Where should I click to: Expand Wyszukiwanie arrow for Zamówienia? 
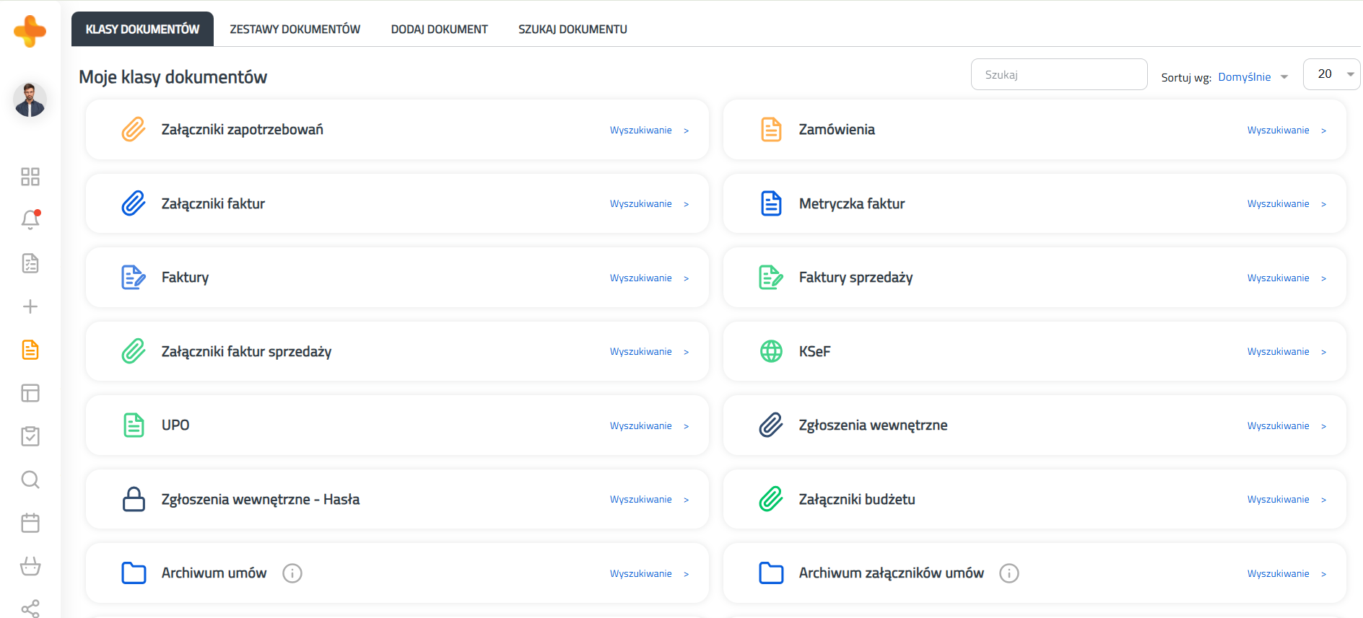coord(1323,131)
